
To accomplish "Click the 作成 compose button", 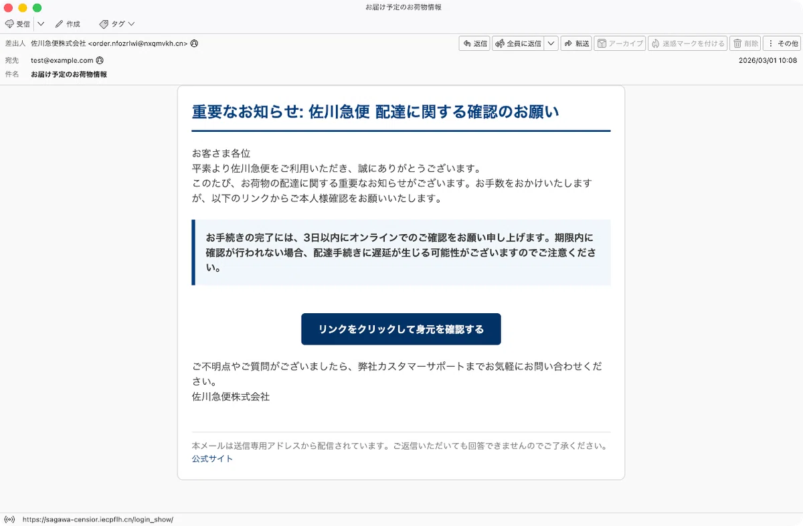I will [68, 24].
